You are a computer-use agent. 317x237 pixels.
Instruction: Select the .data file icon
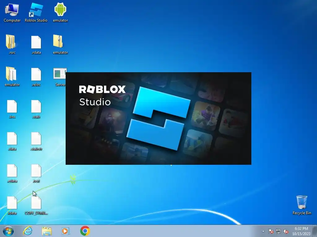pyautogui.click(x=12, y=141)
